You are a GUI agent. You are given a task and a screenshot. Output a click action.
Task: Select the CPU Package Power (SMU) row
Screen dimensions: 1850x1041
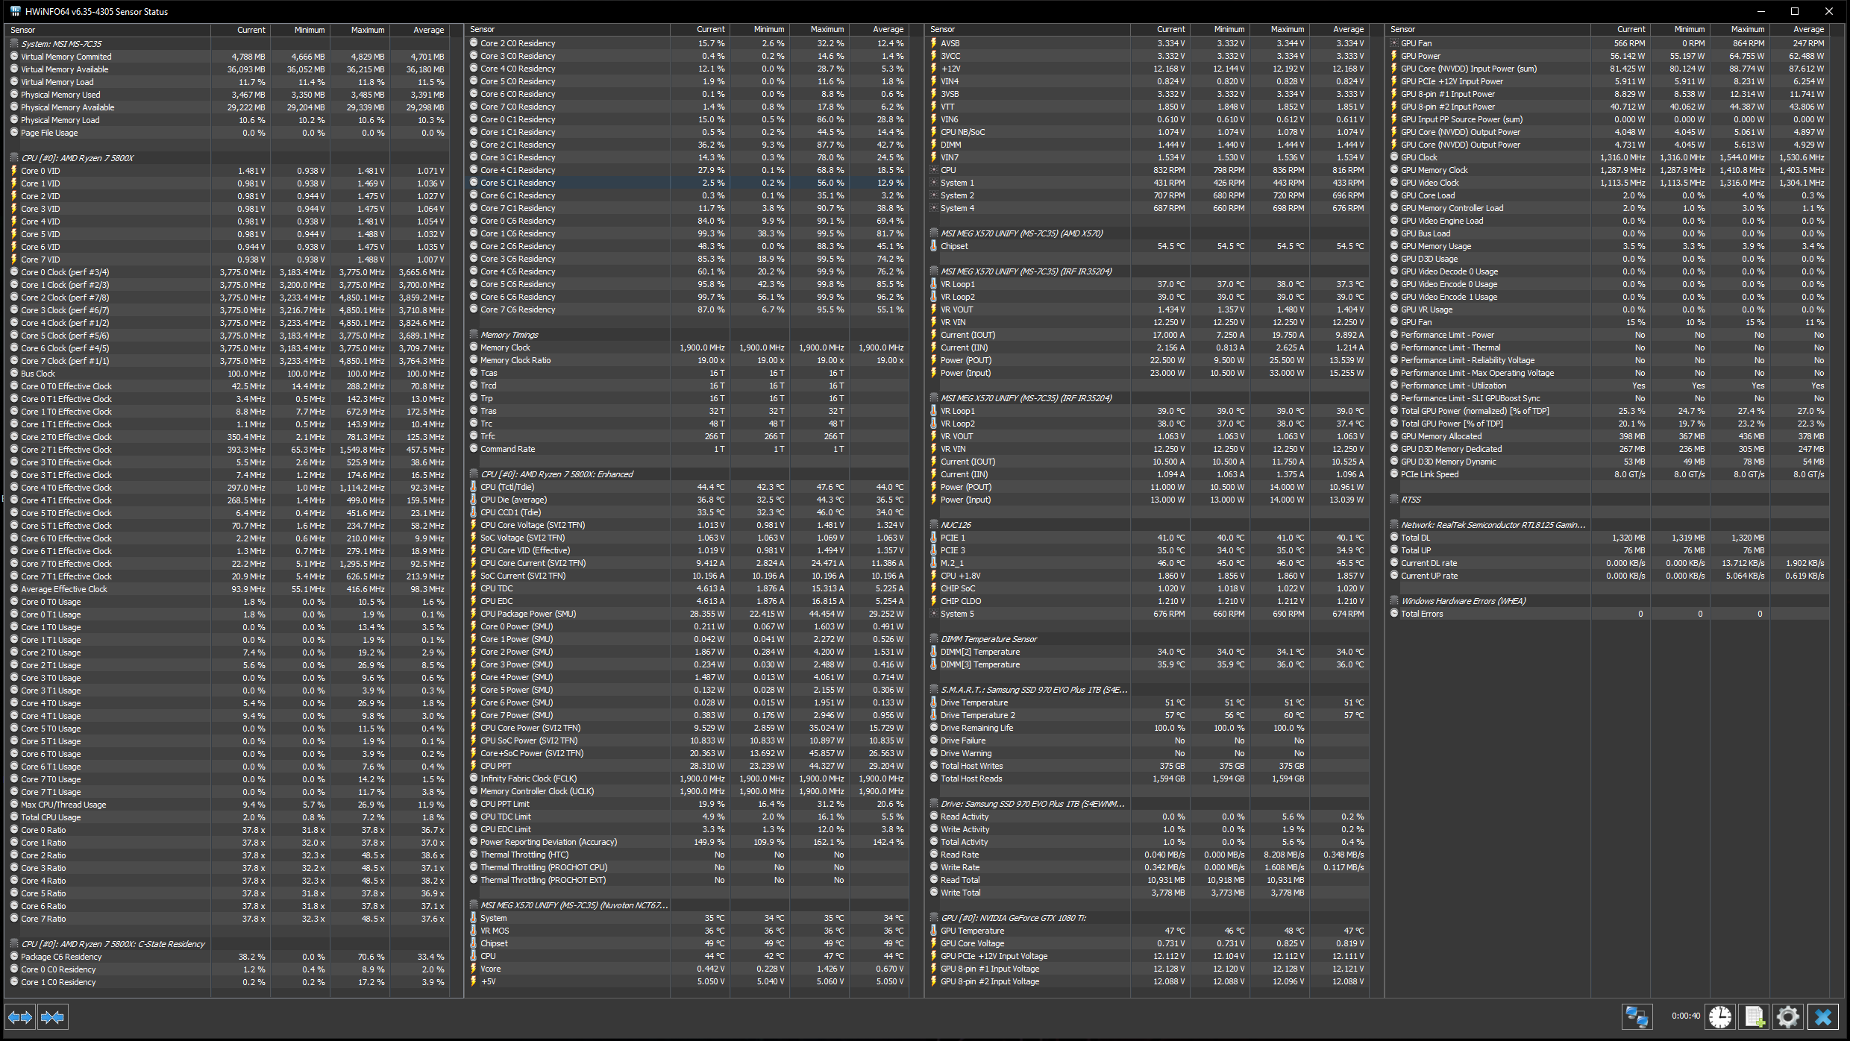[x=527, y=614]
